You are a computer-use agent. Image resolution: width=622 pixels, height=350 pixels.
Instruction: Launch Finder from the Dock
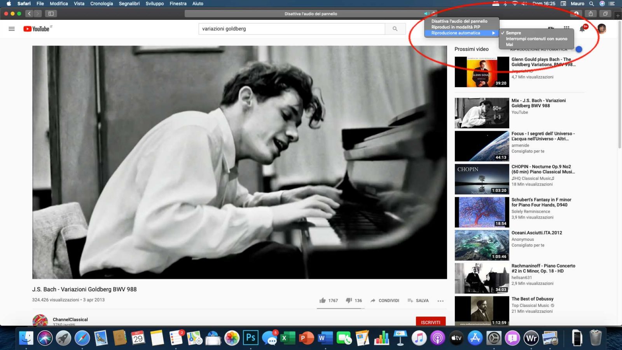(26, 338)
